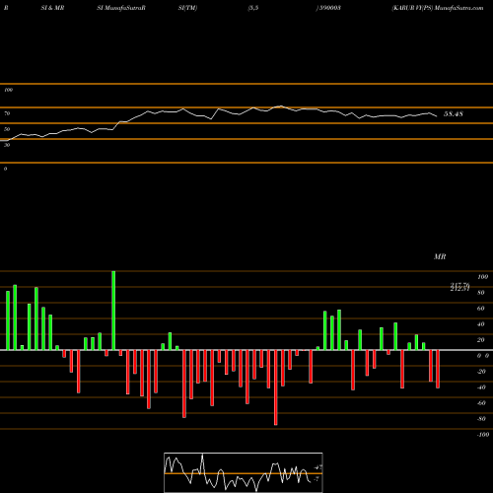Click the MR axis label 80

[481, 293]
